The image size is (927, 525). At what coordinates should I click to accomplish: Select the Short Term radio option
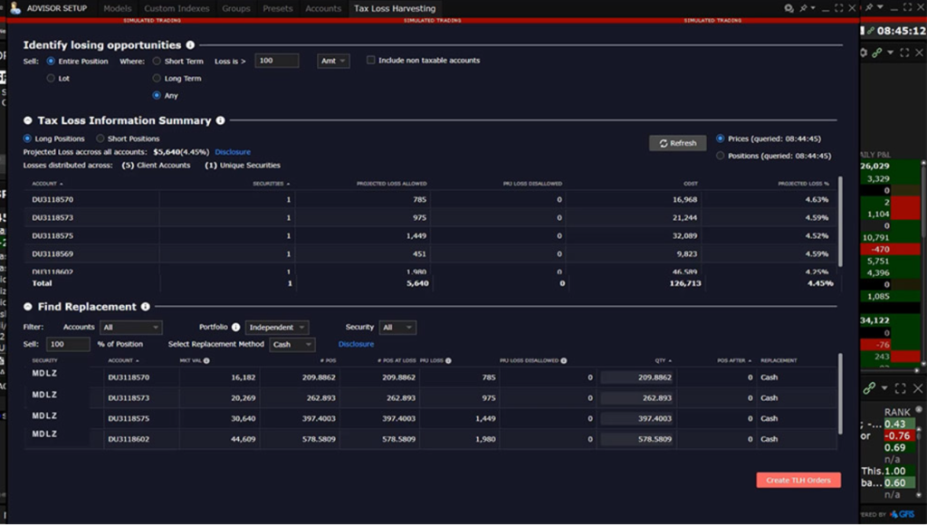pyautogui.click(x=157, y=62)
